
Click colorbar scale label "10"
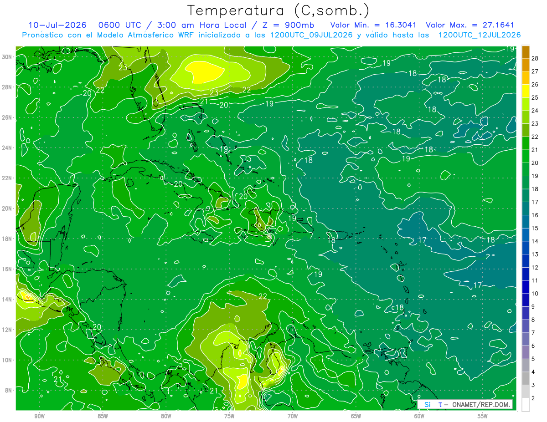click(x=535, y=294)
